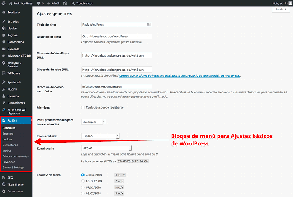The height and width of the screenshot is (197, 293).
Task: Click the Páginas pages icon
Action: 3,35
